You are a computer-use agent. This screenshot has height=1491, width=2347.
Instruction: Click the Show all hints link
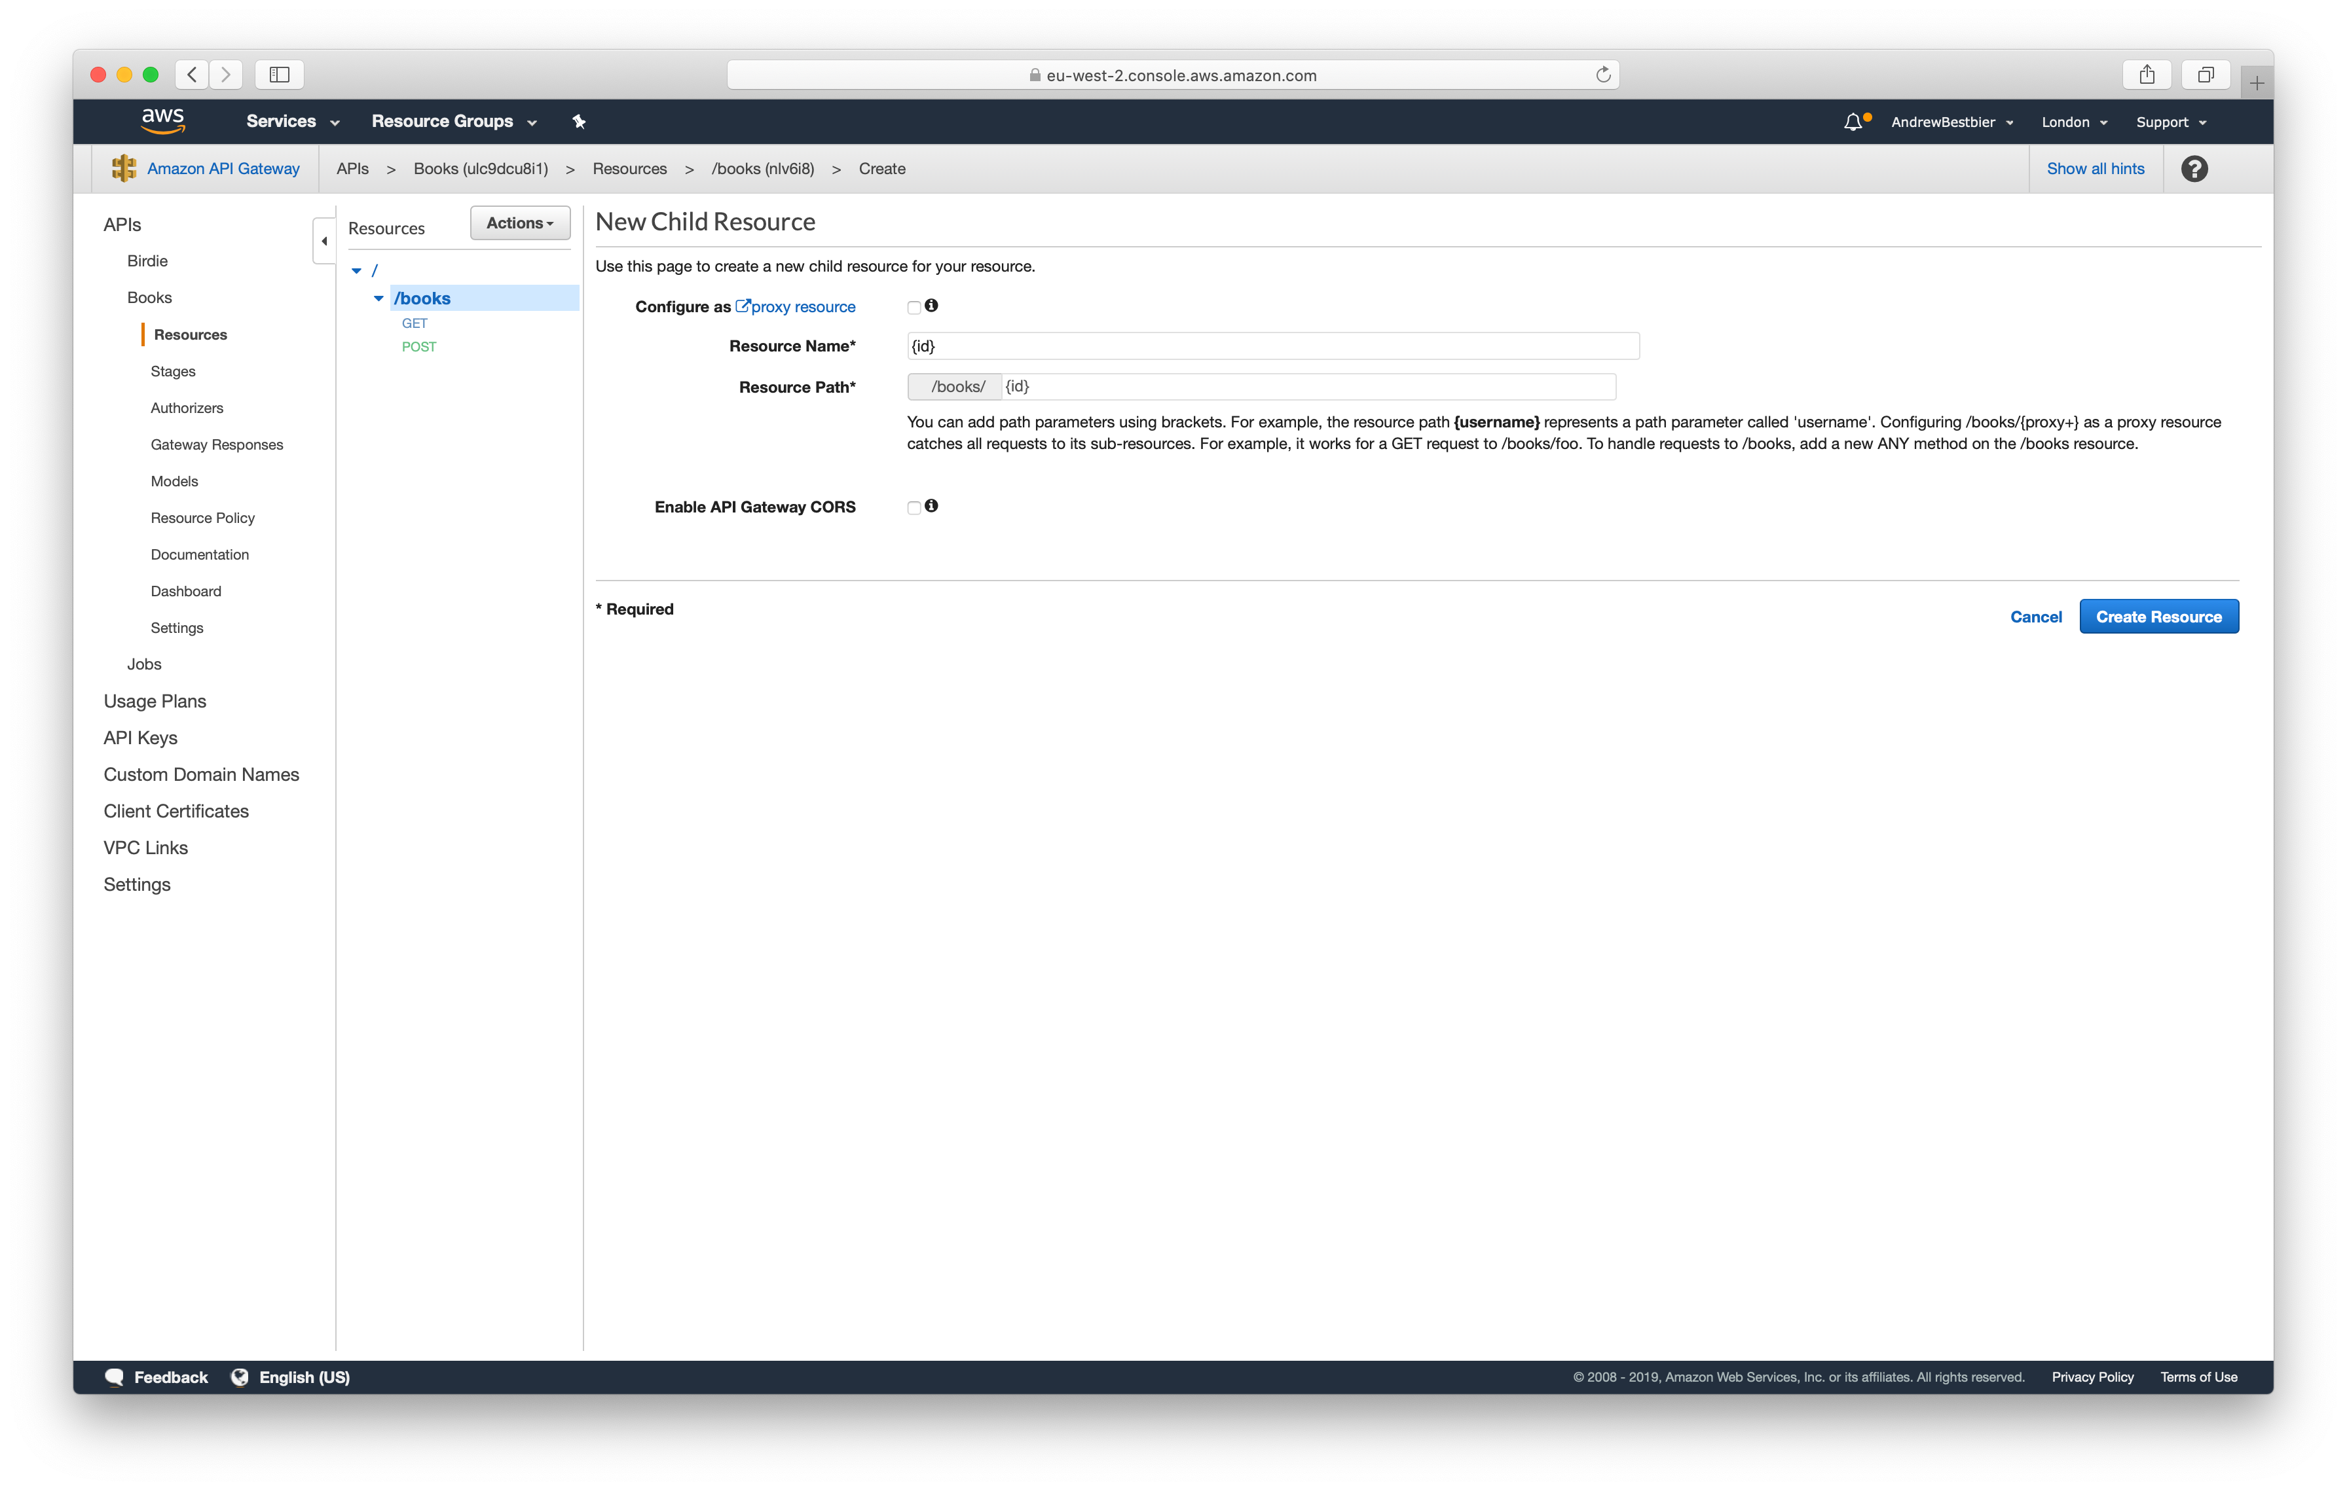click(x=2096, y=168)
